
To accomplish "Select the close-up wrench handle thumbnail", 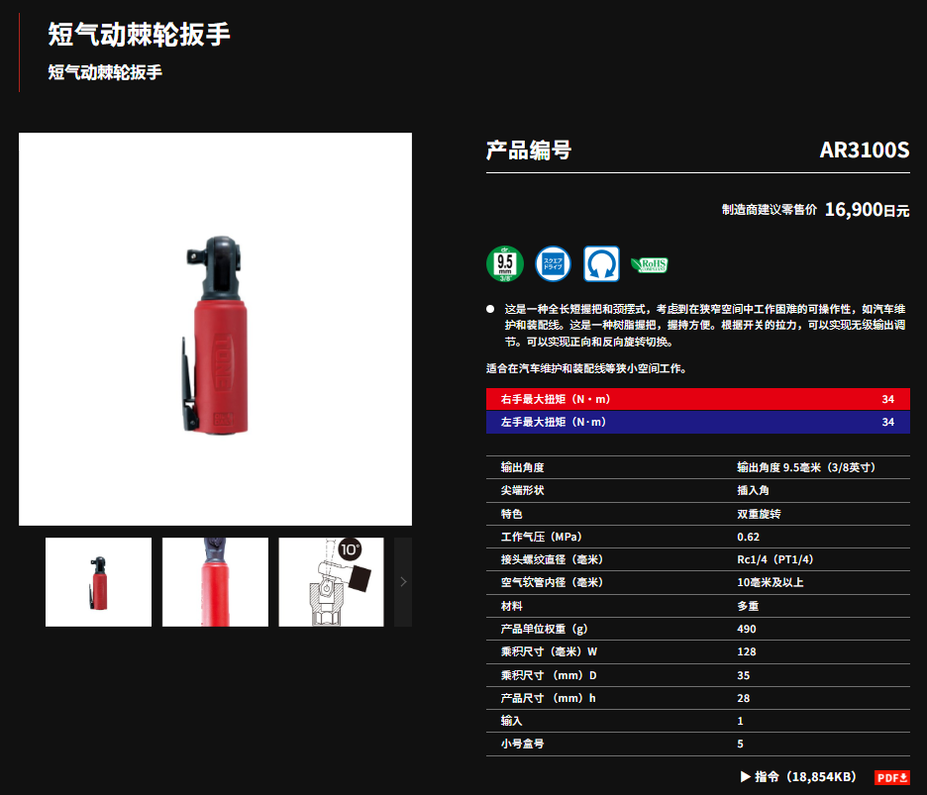I will [215, 581].
